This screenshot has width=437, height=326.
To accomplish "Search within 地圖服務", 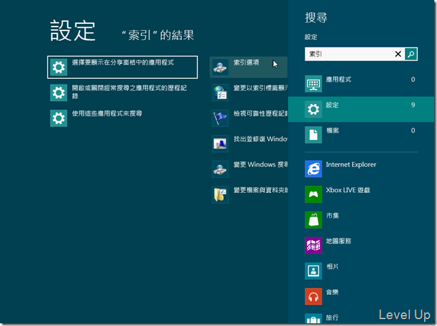I will tap(361, 245).
